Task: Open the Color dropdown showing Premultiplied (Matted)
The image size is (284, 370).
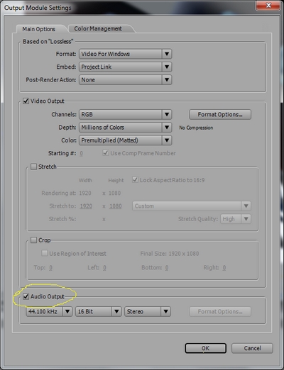Action: tap(125, 140)
